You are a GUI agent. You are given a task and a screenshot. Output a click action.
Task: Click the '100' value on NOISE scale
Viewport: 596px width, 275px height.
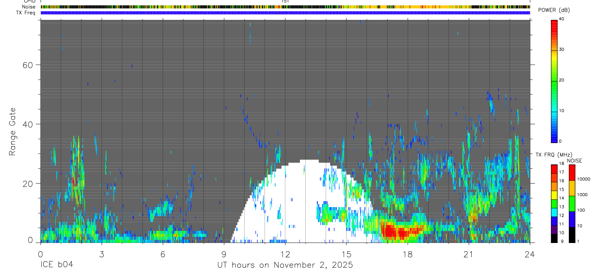pos(581,210)
